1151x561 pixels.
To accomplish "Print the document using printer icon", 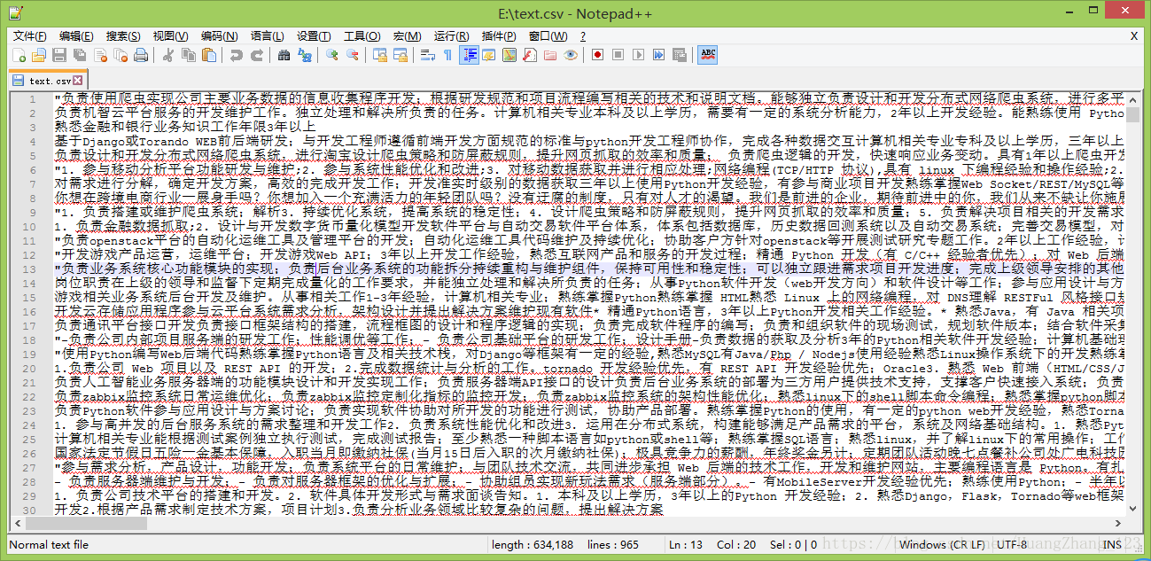I will (x=140, y=55).
